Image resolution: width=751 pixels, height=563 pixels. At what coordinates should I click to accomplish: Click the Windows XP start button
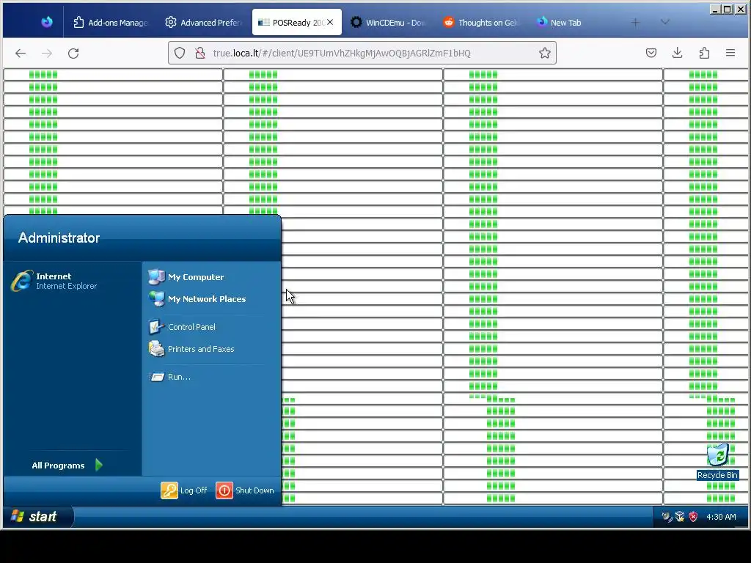coord(38,517)
